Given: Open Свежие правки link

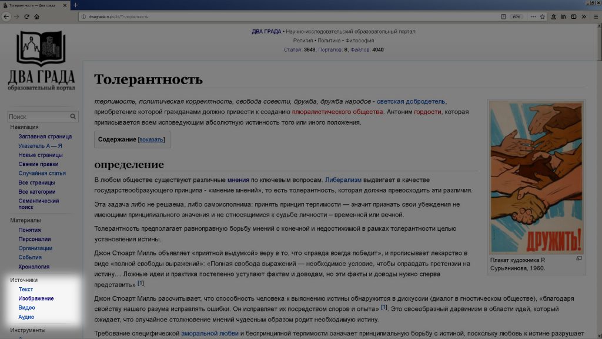Looking at the screenshot, I should pos(38,164).
